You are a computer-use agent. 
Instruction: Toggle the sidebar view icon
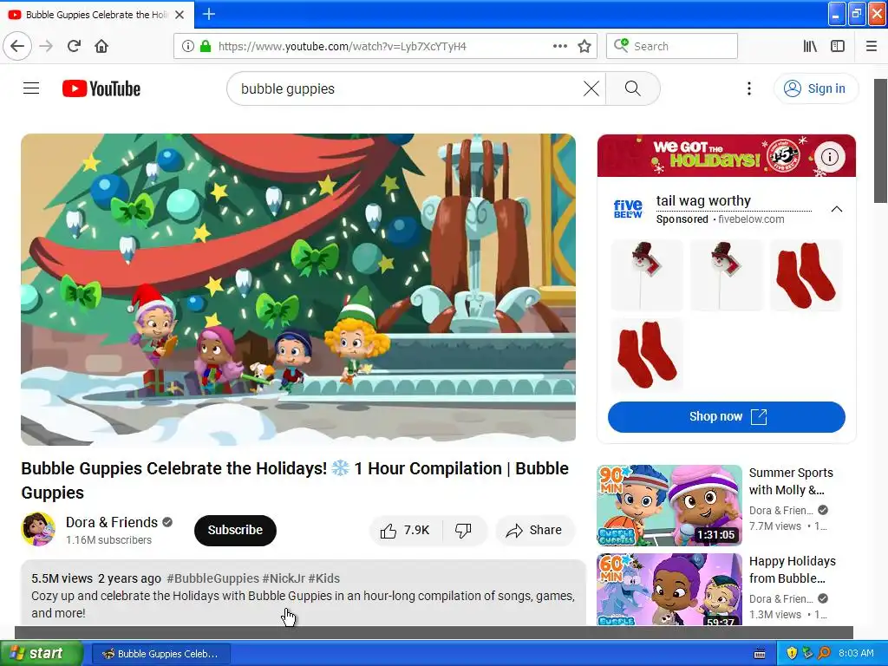coord(838,46)
